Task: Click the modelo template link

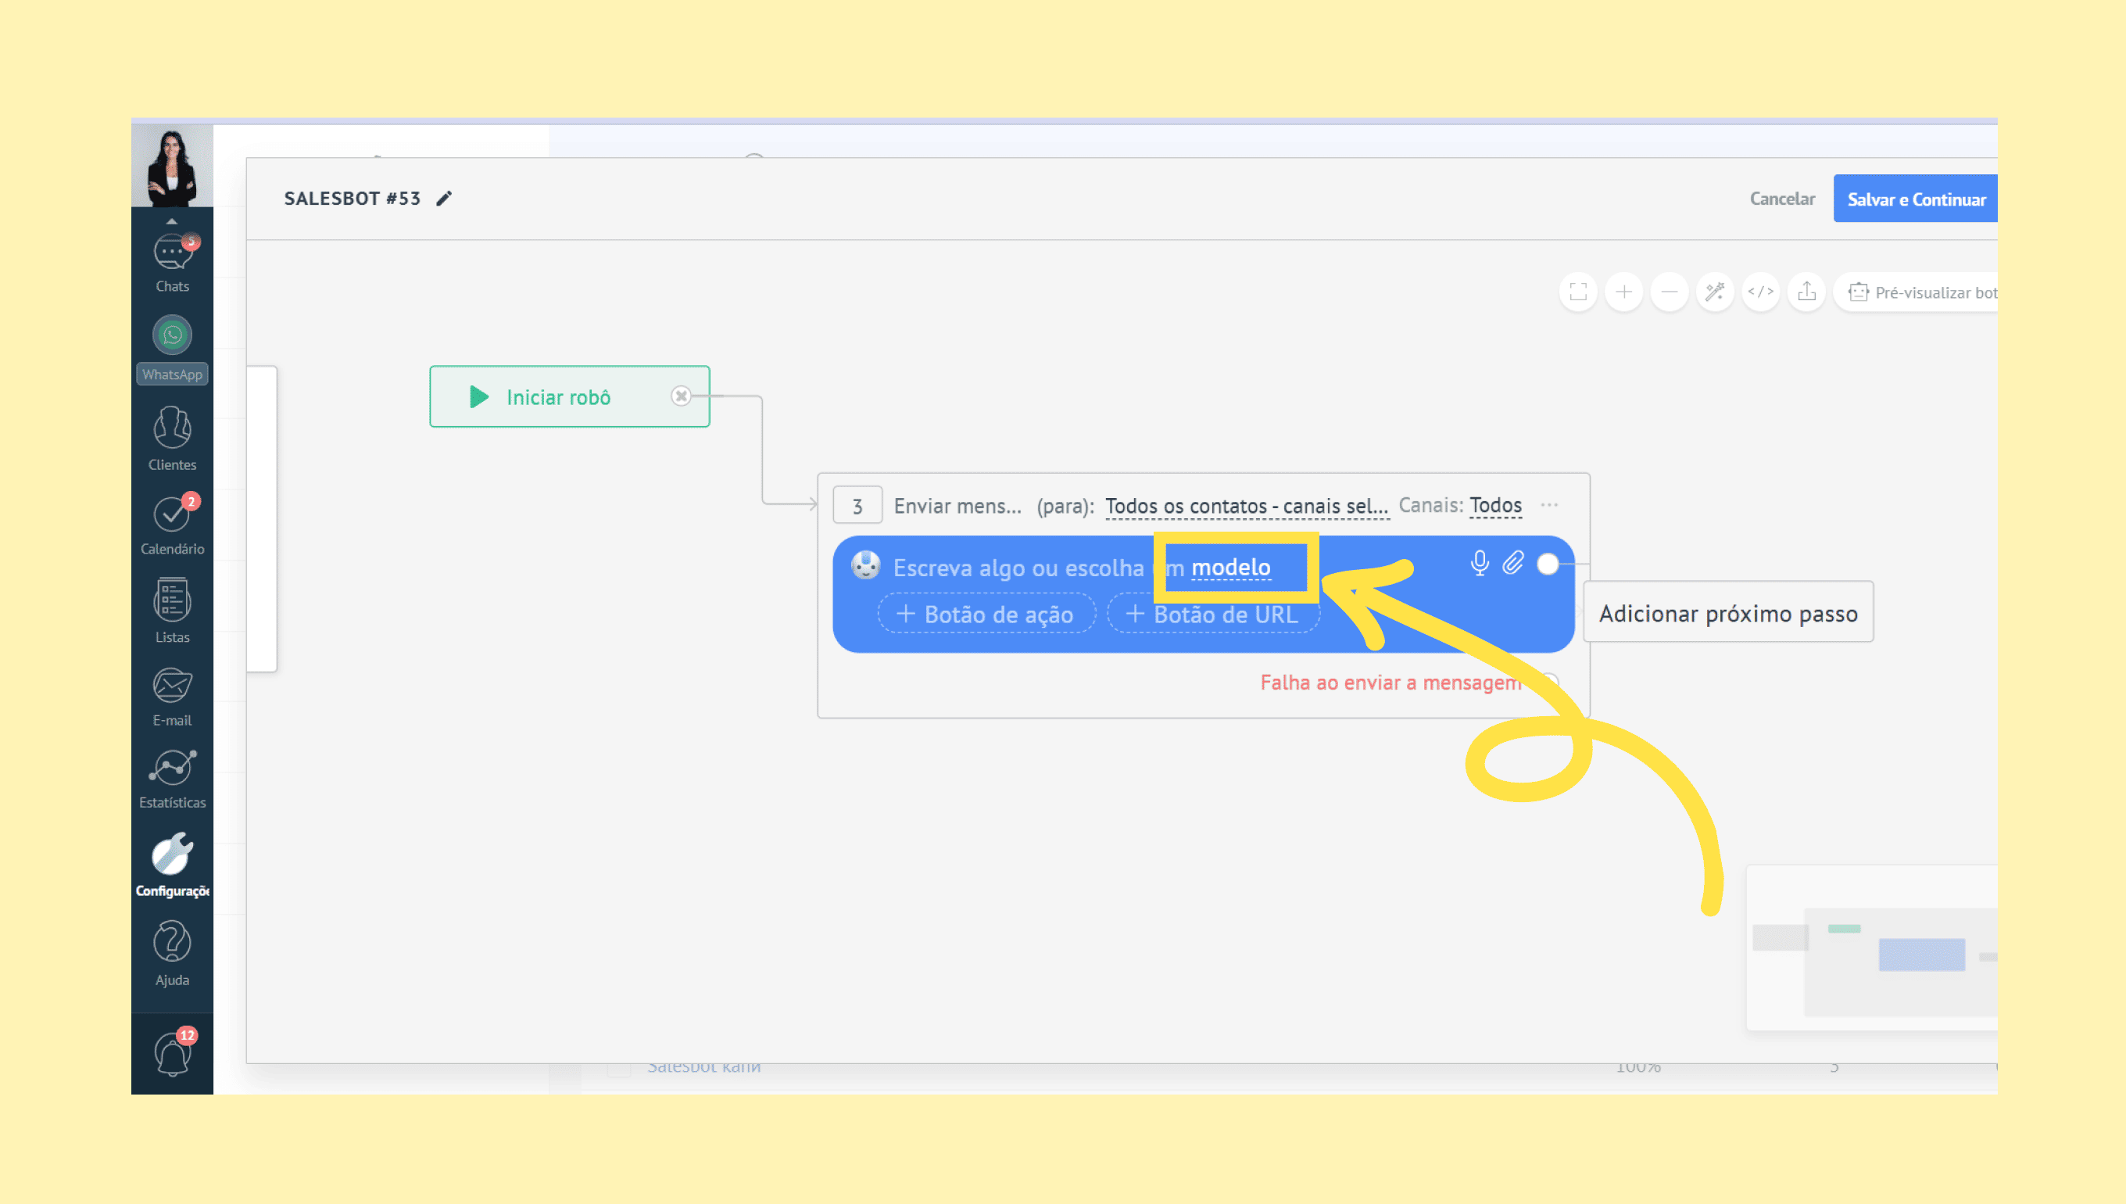Action: point(1230,568)
